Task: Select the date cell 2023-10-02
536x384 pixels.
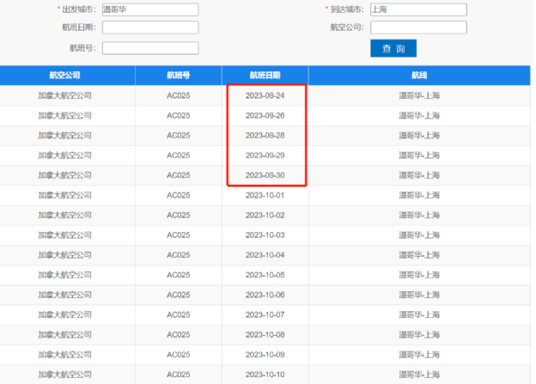Action: (265, 215)
